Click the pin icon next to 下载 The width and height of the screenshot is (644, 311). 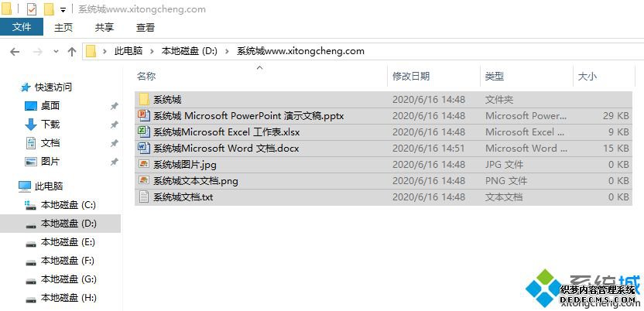[x=115, y=125]
